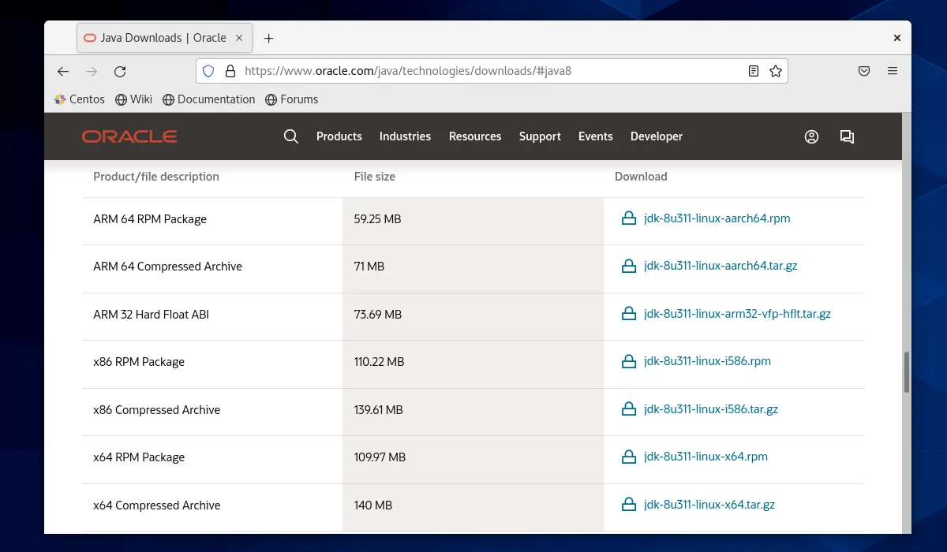Go back to the previous page
The image size is (947, 552).
coord(63,71)
